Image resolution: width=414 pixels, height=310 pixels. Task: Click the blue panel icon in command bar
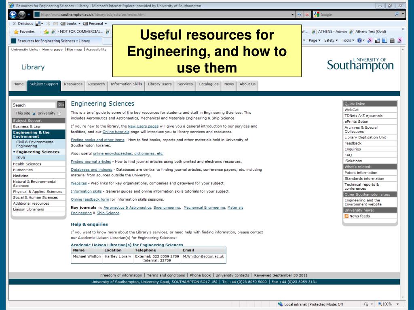[385, 40]
